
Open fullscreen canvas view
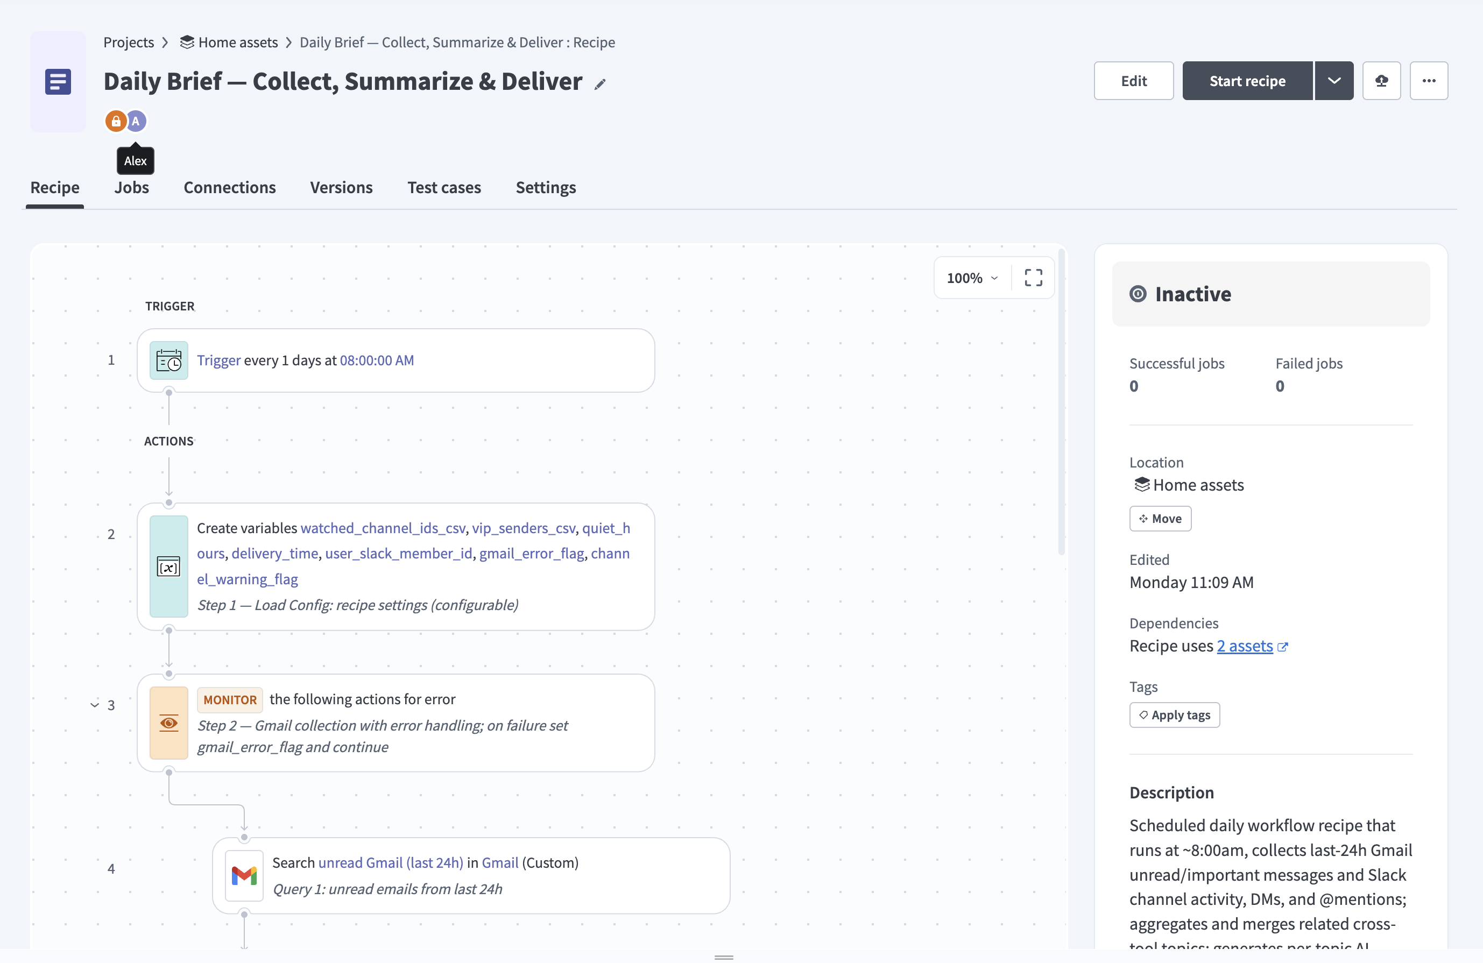(x=1033, y=278)
